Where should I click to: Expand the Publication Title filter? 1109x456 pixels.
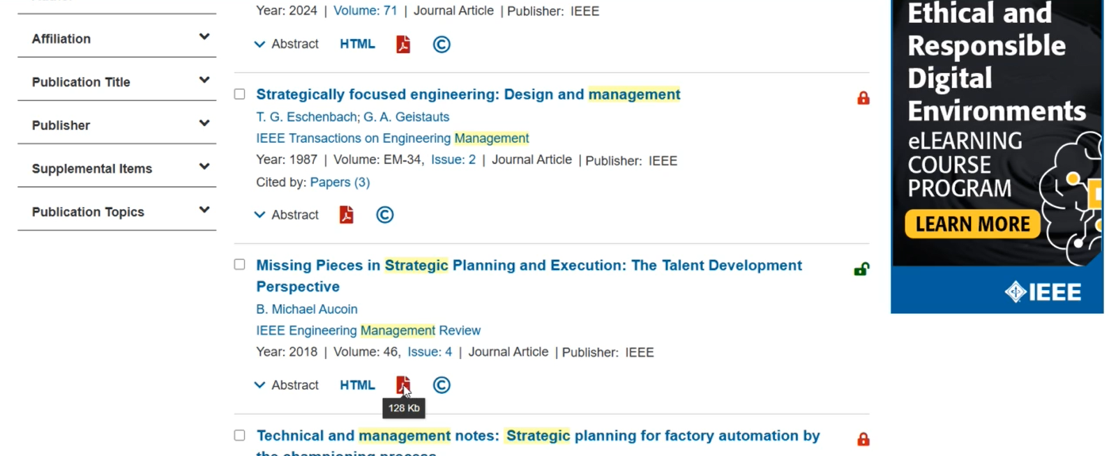click(116, 82)
